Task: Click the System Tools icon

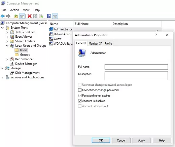Action: coord(7,28)
